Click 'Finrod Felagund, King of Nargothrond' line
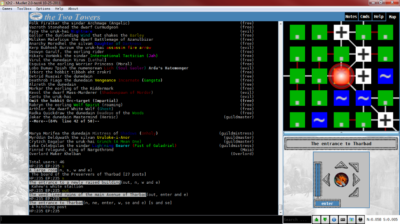400x224 pixels. (x=71, y=150)
